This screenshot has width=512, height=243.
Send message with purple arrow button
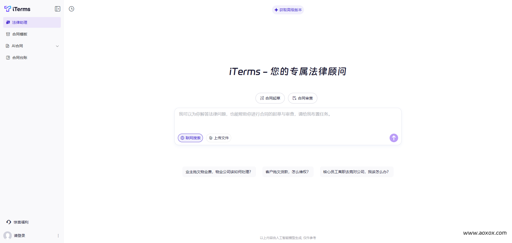pos(394,138)
